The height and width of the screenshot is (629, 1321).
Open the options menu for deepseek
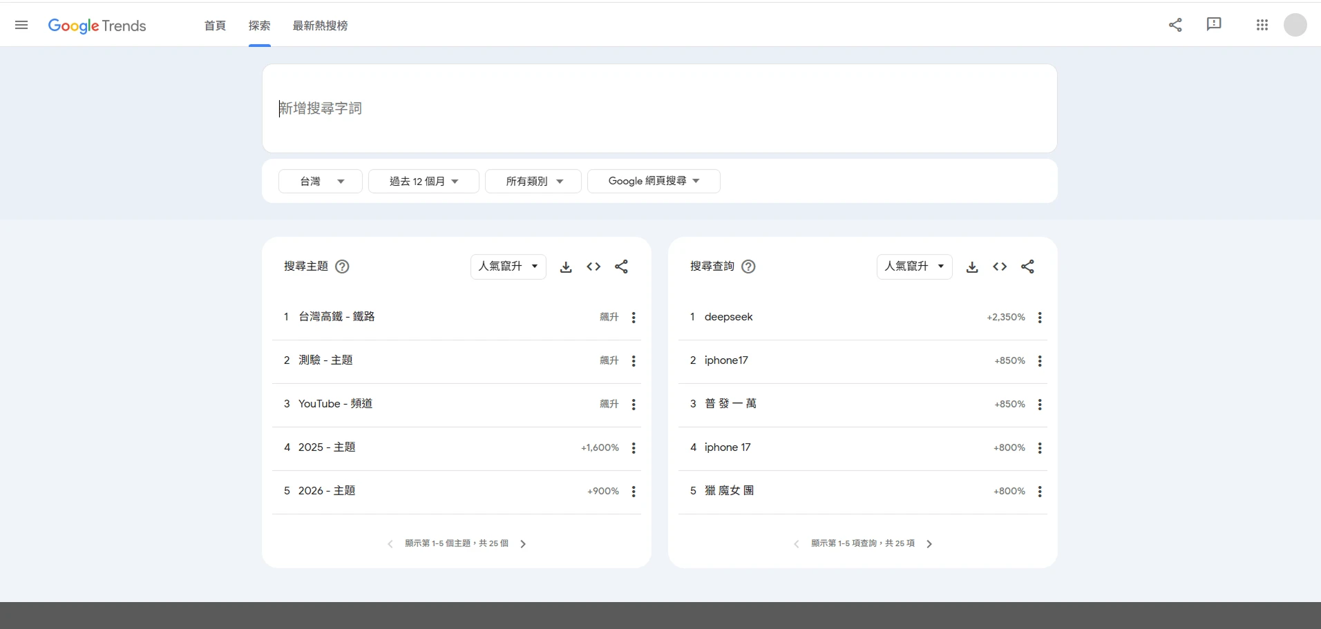click(1040, 318)
